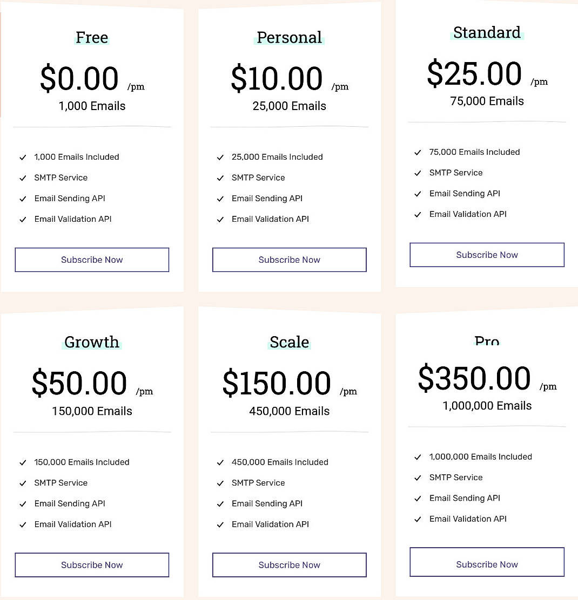Click the checkmark next to Growth's Email Validation API

coord(23,524)
